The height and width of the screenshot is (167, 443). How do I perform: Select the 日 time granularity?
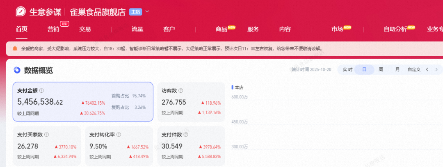(x=364, y=70)
